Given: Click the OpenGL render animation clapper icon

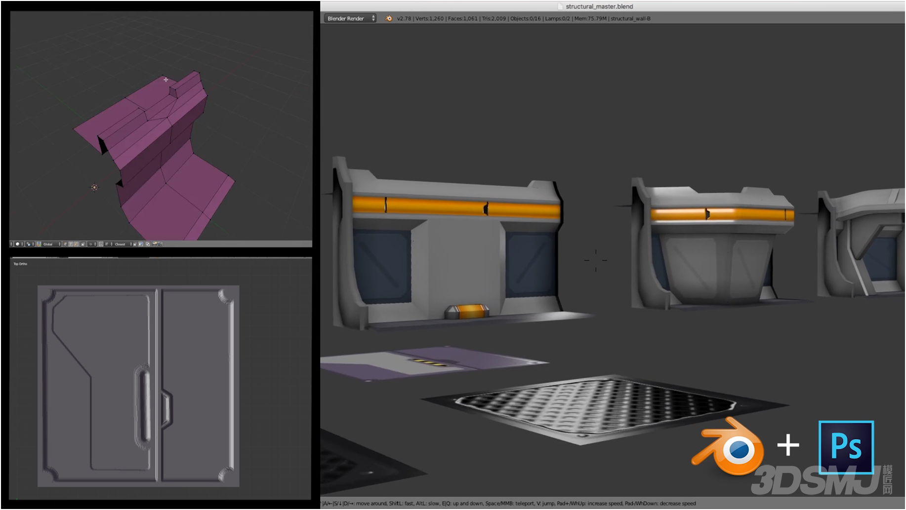Looking at the screenshot, I should click(160, 244).
